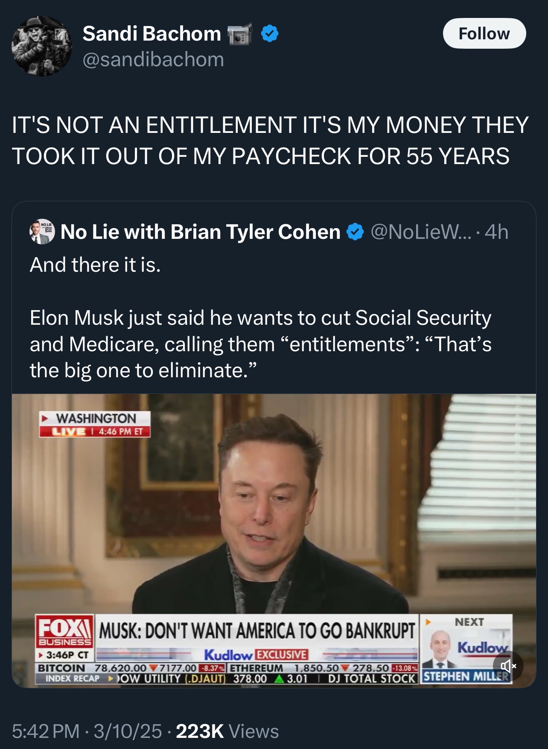View the 223K Views count
548x749 pixels.
coord(227,731)
